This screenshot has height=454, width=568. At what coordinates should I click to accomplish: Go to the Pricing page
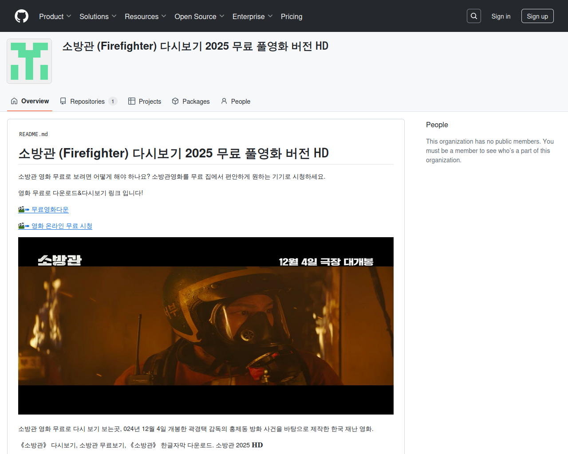[292, 16]
